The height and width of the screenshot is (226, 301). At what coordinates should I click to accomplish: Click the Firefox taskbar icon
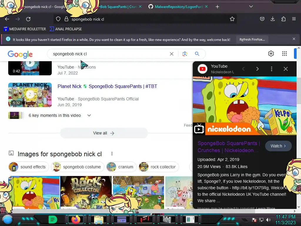(x=76, y=219)
